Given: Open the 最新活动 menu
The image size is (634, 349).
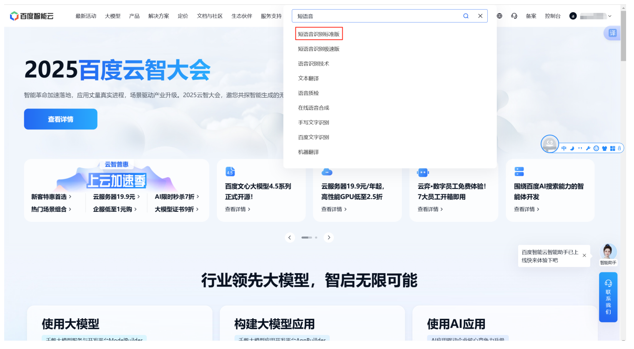Looking at the screenshot, I should (x=86, y=16).
